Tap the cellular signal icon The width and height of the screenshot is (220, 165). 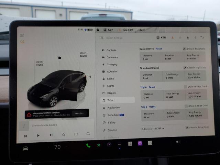coord(202,37)
